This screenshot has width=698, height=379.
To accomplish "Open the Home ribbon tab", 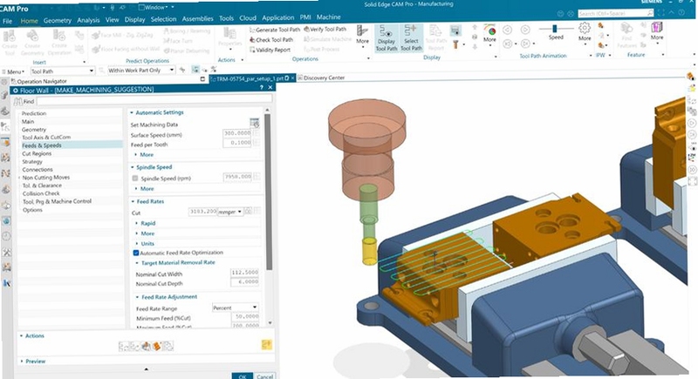I will 30,21.
